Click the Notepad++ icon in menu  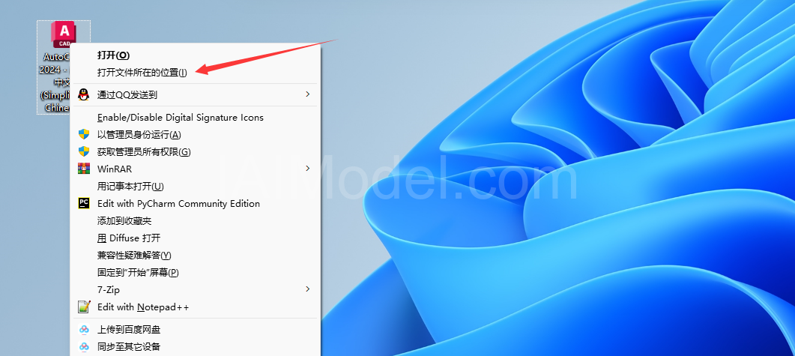(84, 307)
